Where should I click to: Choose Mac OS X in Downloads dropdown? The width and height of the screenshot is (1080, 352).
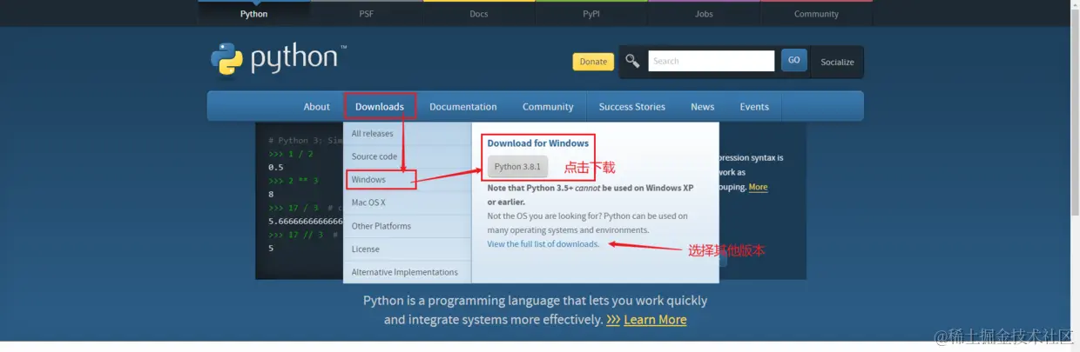pyautogui.click(x=407, y=203)
